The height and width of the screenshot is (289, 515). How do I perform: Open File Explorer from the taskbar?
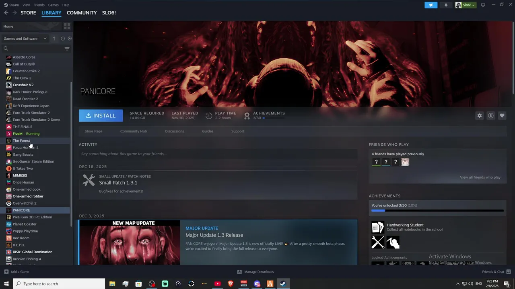pyautogui.click(x=112, y=284)
